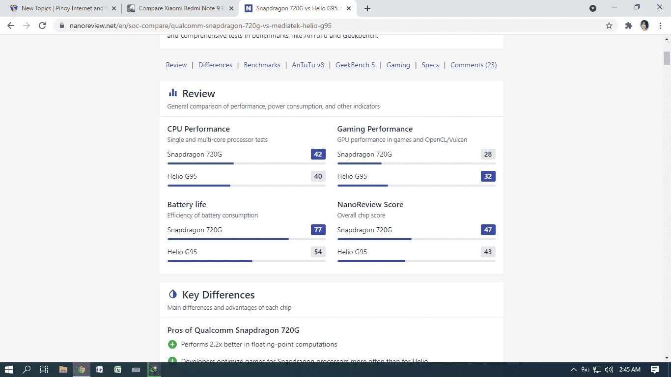
Task: Click the CPU Performance heading
Action: [198, 129]
